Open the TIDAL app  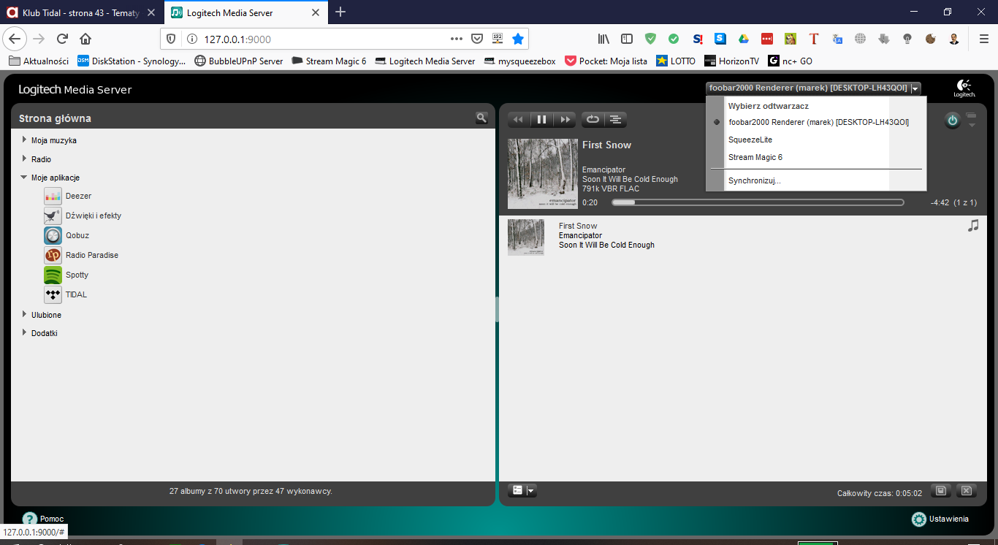[x=66, y=294]
